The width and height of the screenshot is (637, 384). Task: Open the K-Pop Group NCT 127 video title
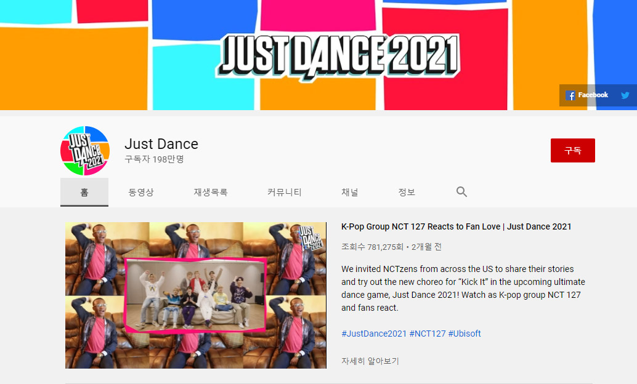(x=456, y=226)
